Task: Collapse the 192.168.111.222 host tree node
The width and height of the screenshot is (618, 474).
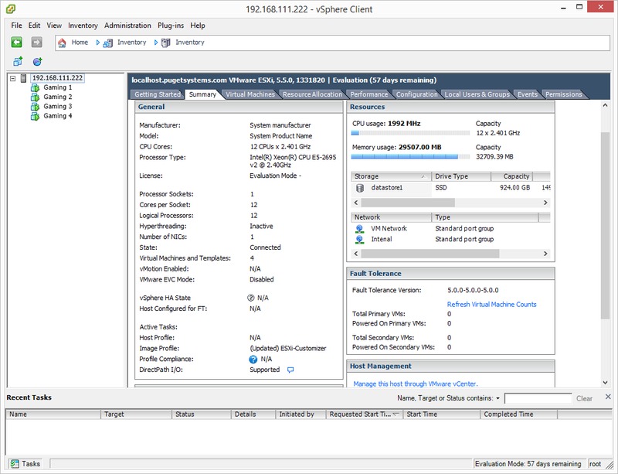Action: coord(13,78)
